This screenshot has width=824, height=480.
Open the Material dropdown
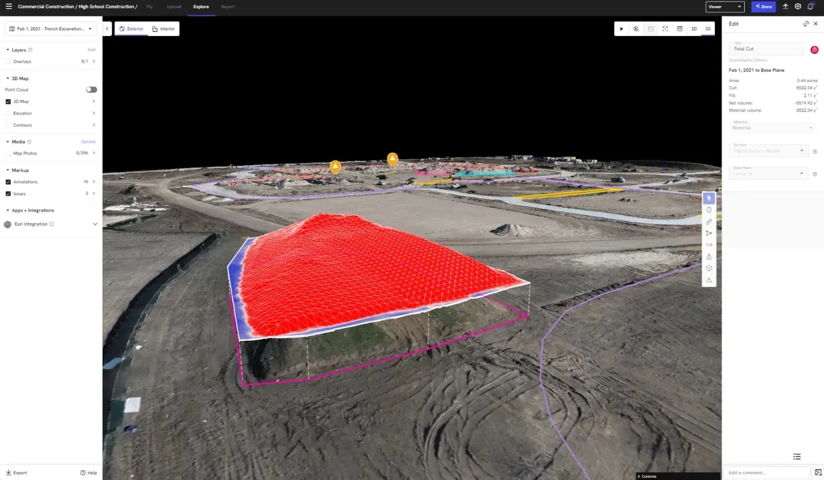click(x=772, y=127)
